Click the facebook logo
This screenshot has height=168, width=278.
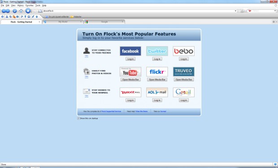130,51
